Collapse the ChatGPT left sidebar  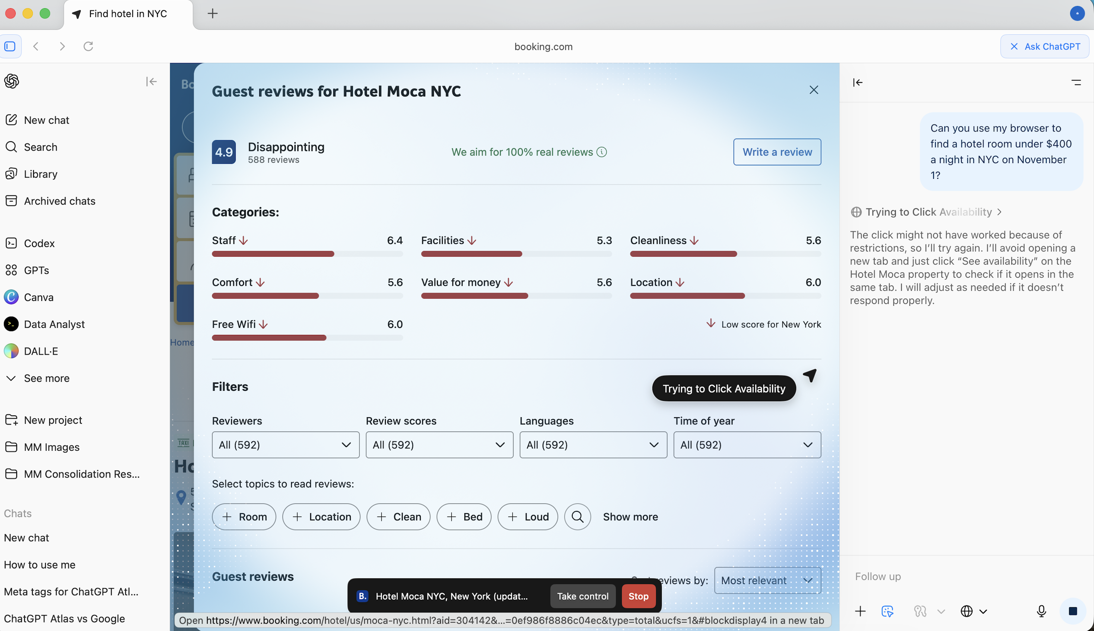(151, 82)
